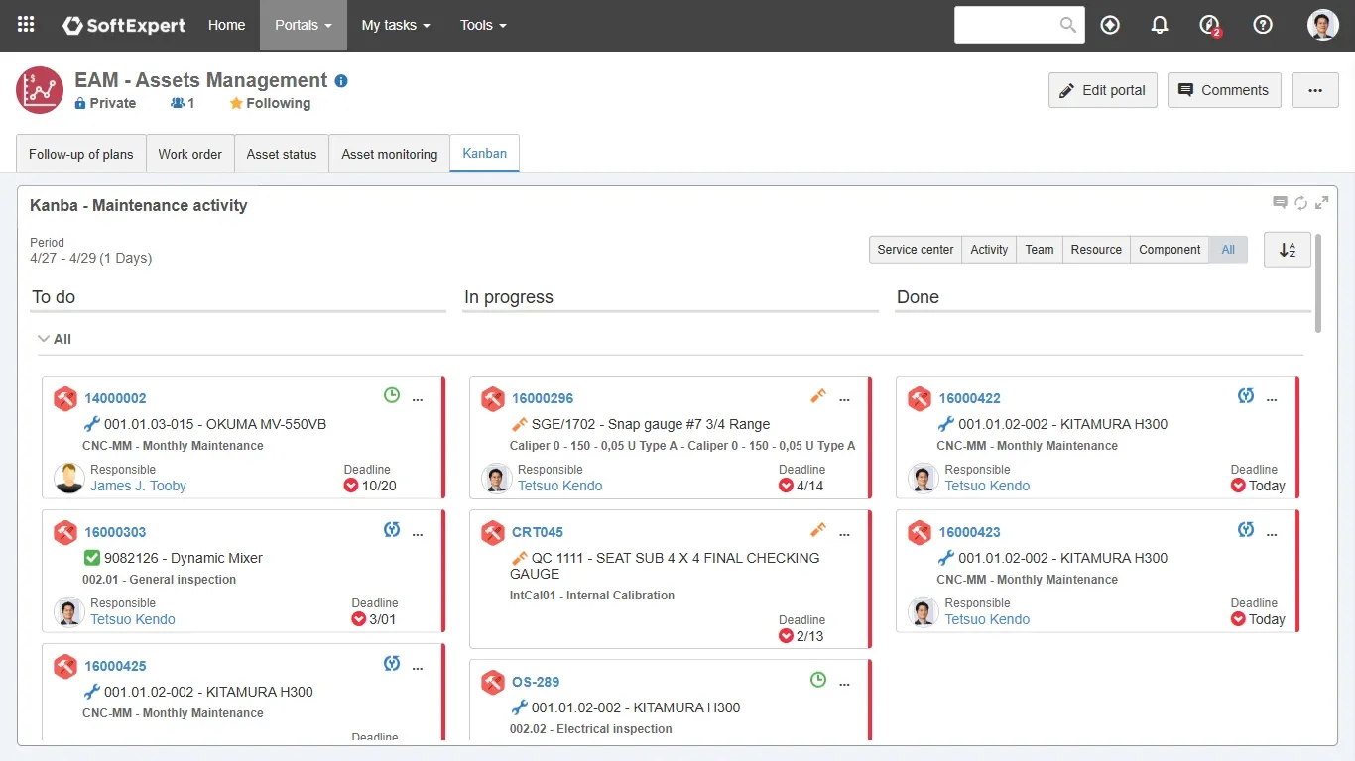Refresh the Kanban panel
This screenshot has width=1355, height=761.
pos(1300,202)
